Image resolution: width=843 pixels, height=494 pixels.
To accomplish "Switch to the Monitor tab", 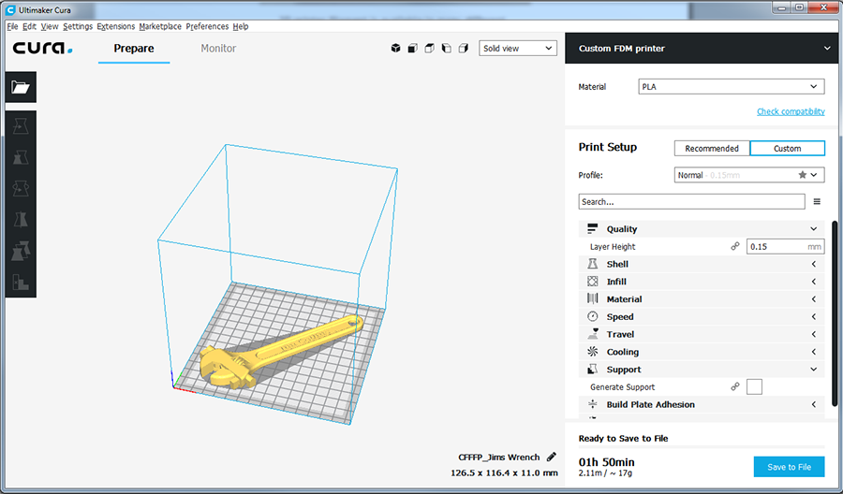I will pos(218,49).
